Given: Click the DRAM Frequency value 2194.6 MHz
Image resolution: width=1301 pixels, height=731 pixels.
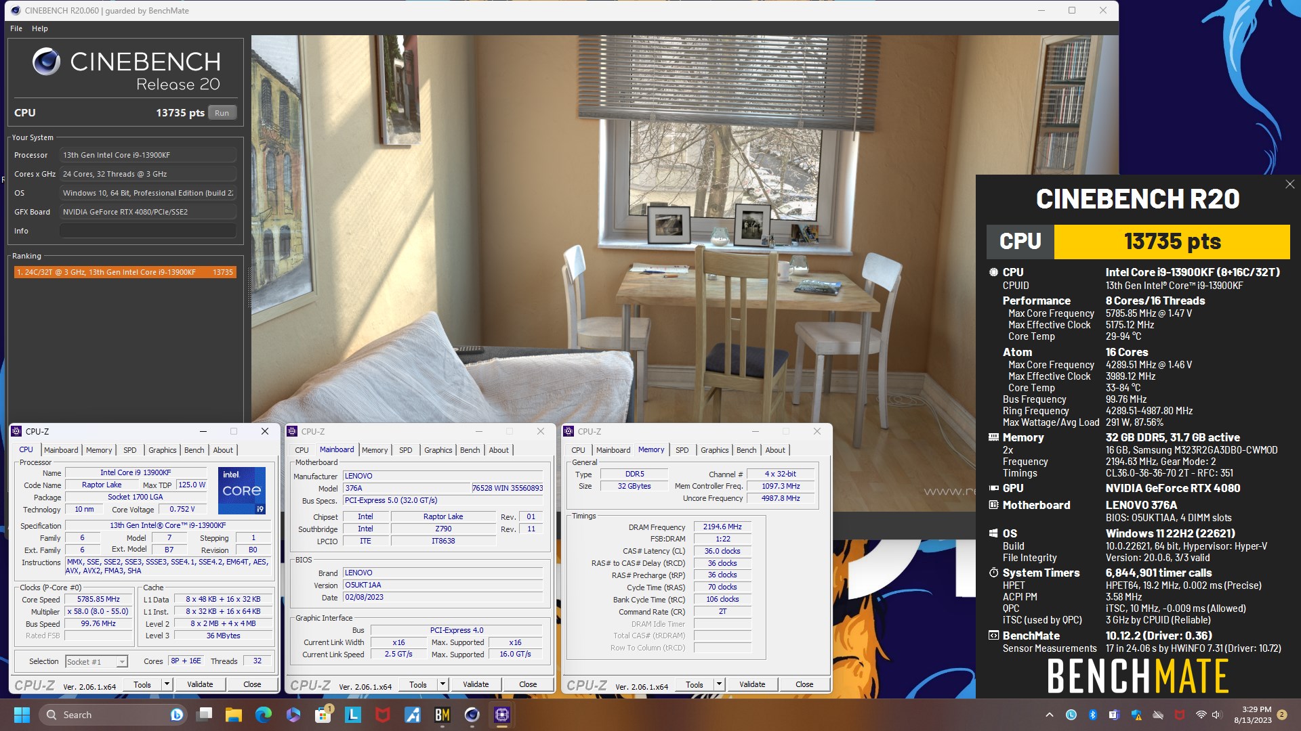Looking at the screenshot, I should pyautogui.click(x=722, y=527).
